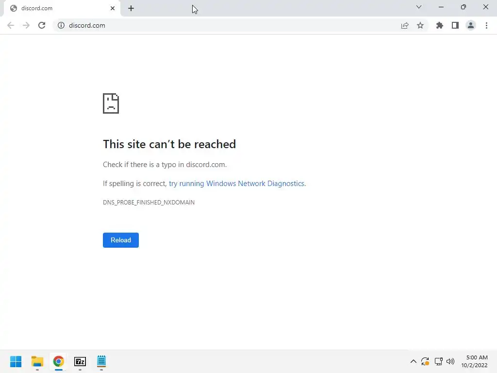The height and width of the screenshot is (373, 497).
Task: Try running Windows Network Diagnostics link
Action: coord(237,183)
